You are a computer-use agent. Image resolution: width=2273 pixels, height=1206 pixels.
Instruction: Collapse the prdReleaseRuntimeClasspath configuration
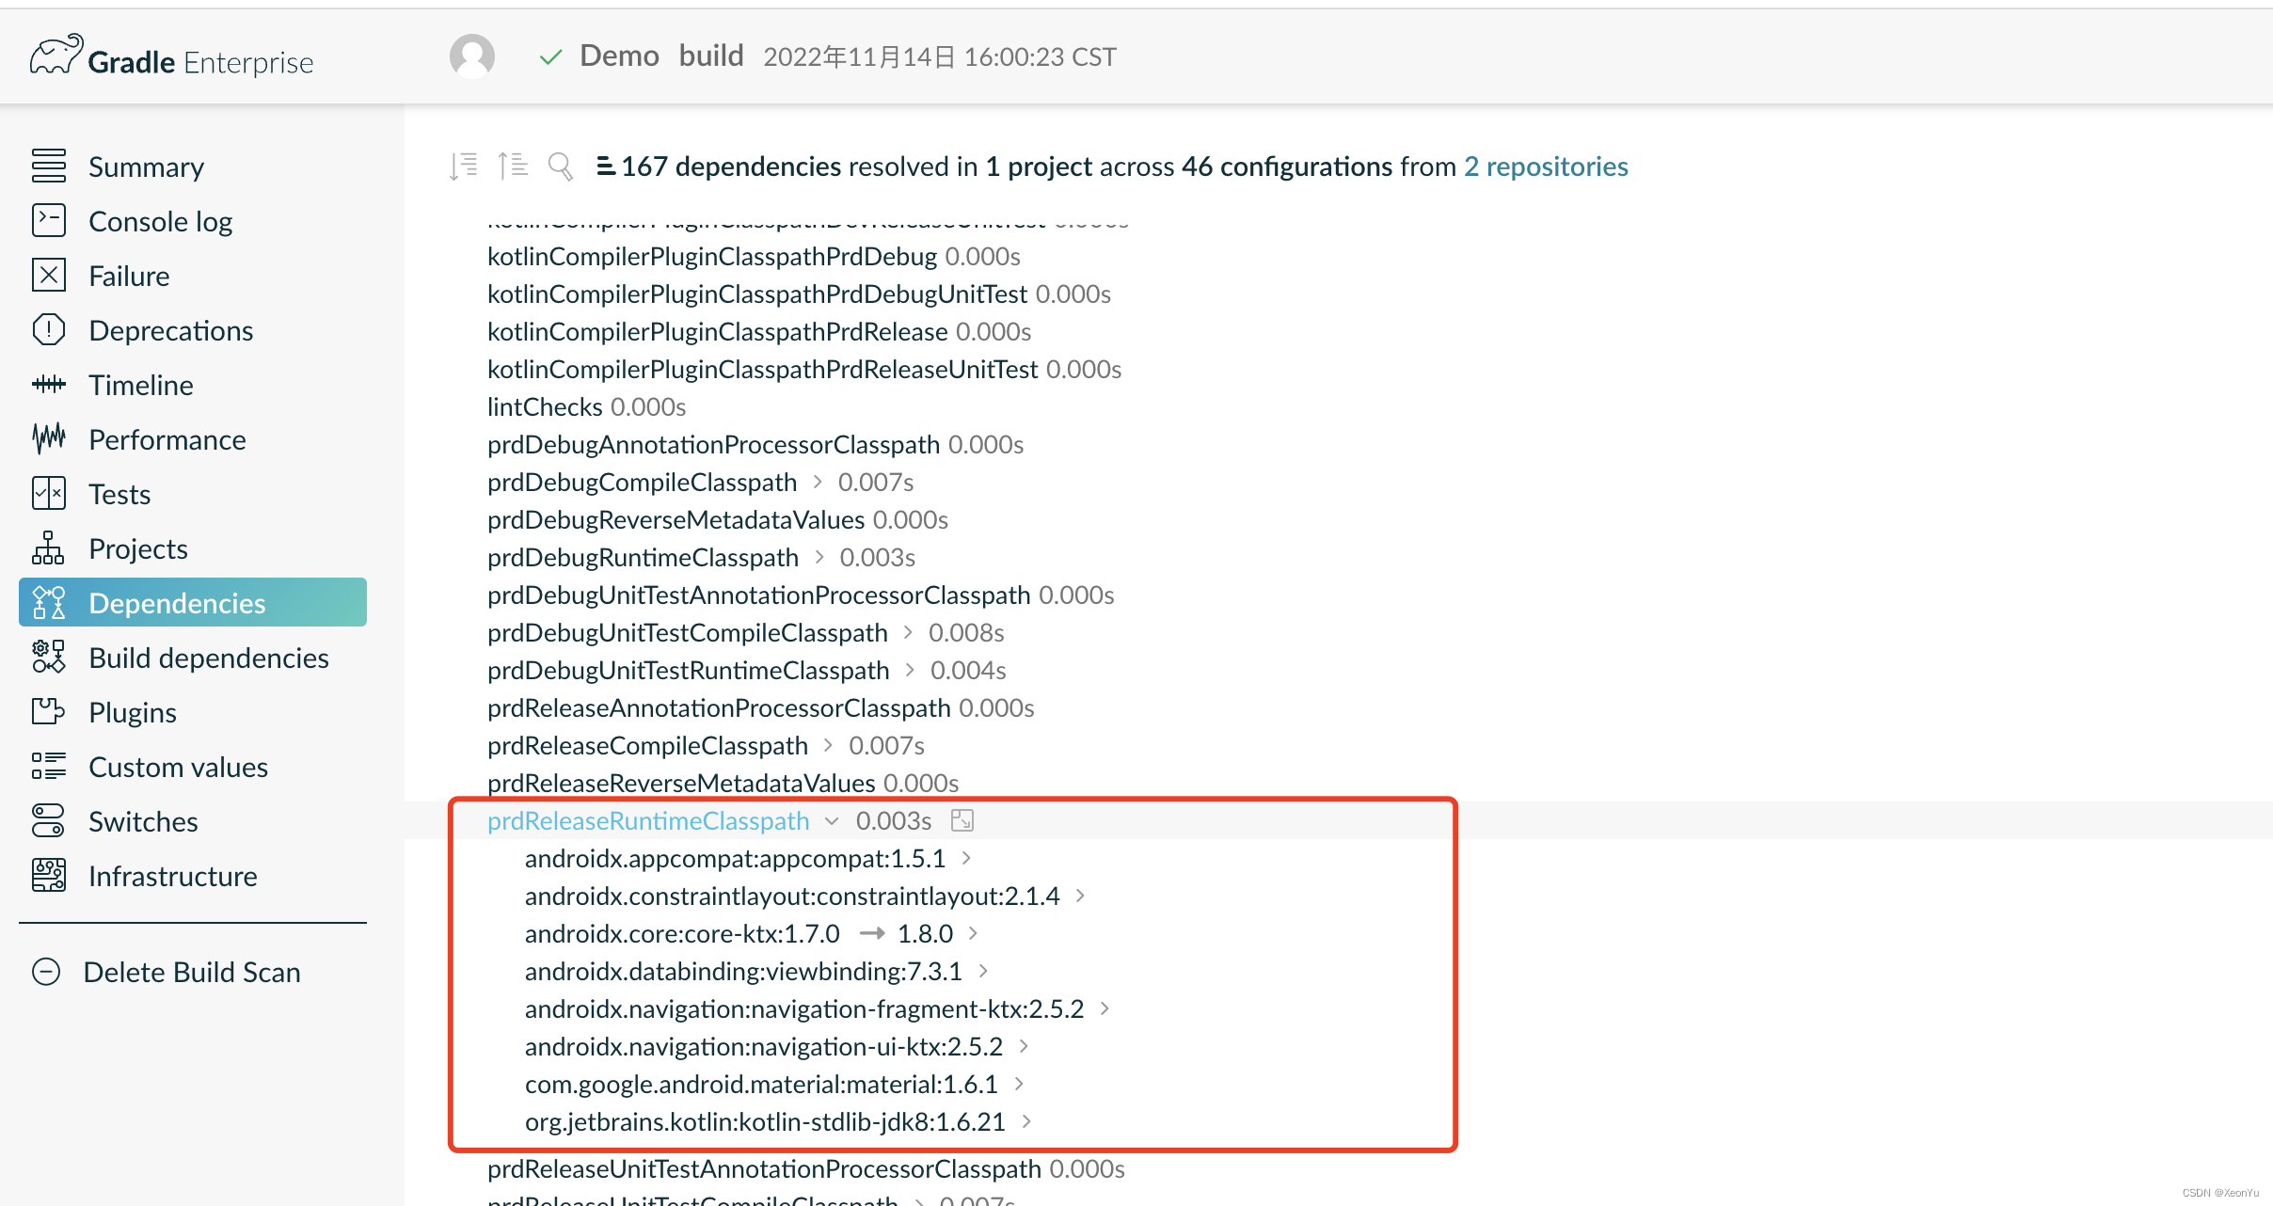832,821
